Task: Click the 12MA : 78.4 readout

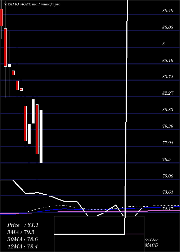Action: pyautogui.click(x=22, y=246)
